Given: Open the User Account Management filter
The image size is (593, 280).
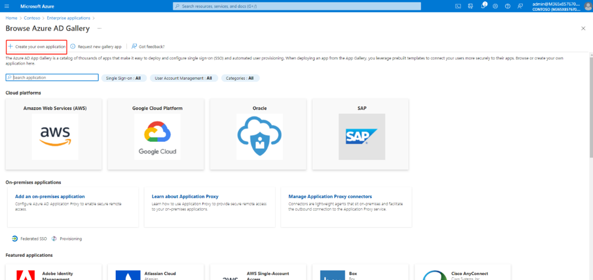Looking at the screenshot, I should coord(183,78).
